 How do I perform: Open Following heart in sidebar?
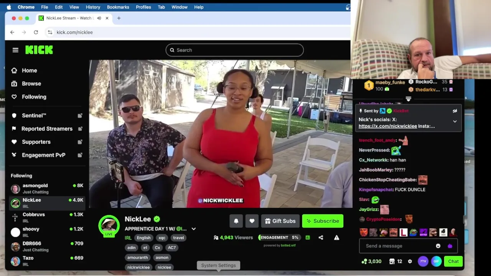[x=14, y=97]
